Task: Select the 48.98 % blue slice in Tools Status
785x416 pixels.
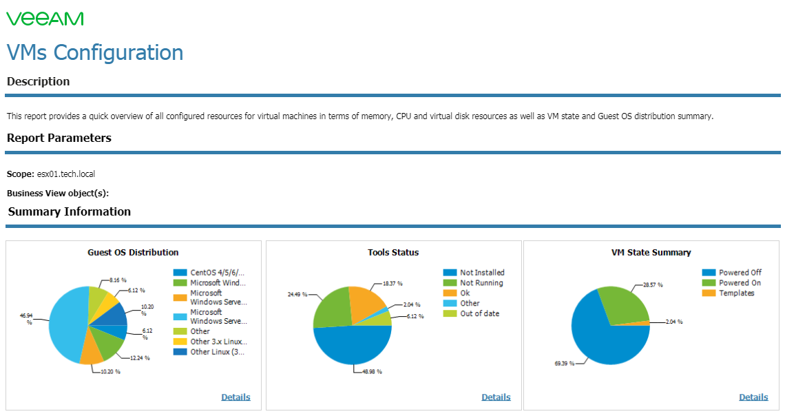Action: coord(353,346)
